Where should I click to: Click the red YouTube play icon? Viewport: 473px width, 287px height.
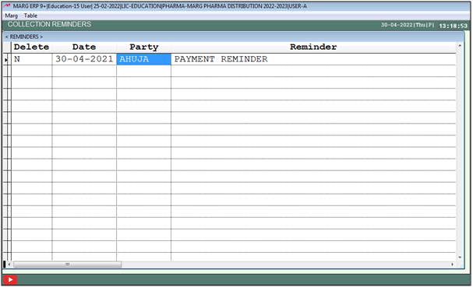[x=10, y=280]
